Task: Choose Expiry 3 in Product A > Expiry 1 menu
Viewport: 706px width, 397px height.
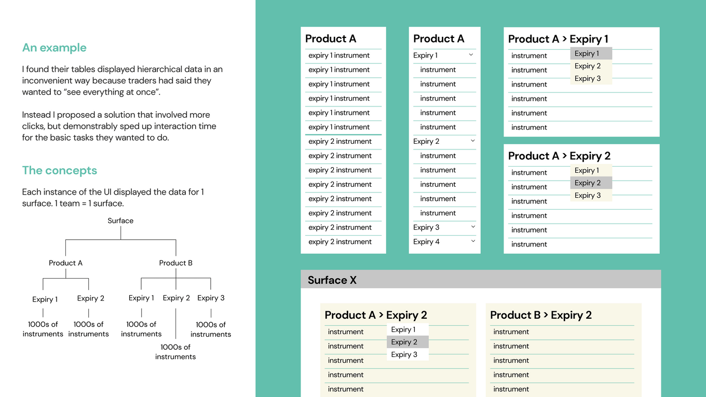Action: 591,78
